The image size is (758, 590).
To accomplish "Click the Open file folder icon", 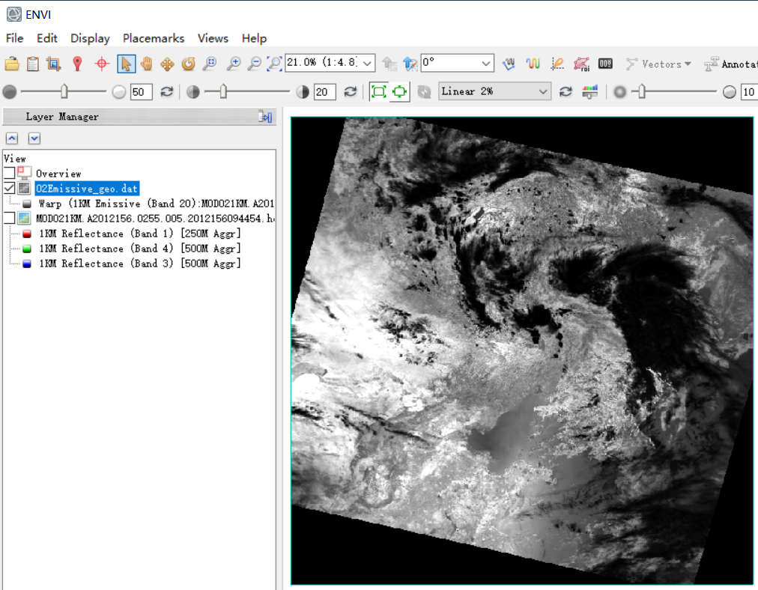I will (x=11, y=64).
